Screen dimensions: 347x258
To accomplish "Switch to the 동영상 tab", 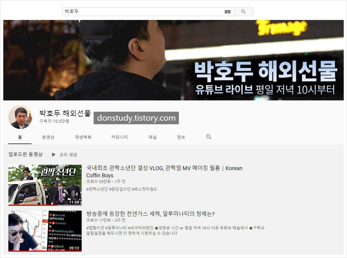I will pos(48,137).
